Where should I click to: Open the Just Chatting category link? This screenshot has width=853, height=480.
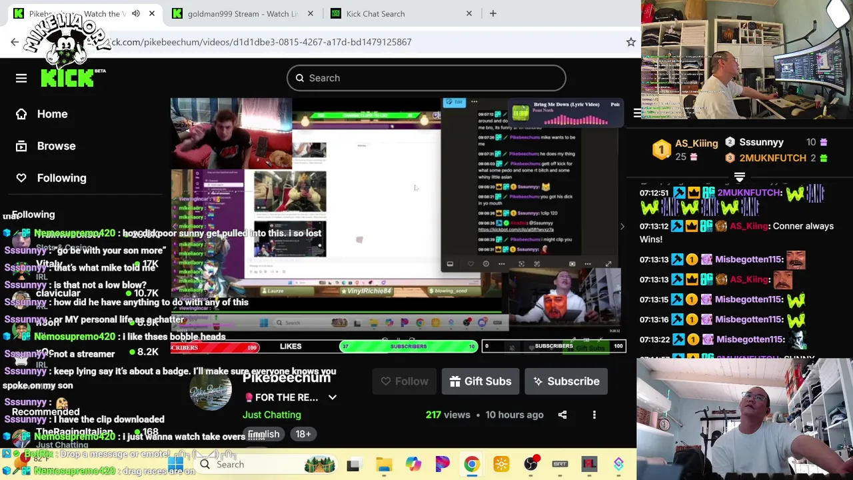[272, 415]
